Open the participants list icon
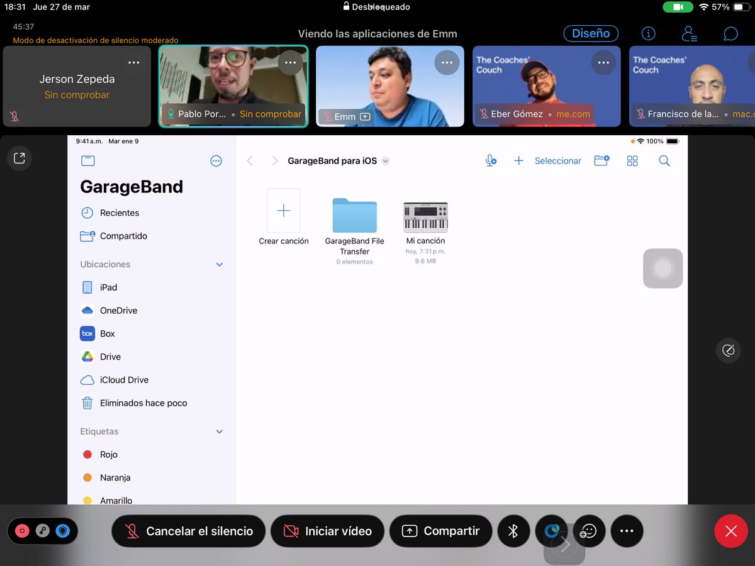This screenshot has height=566, width=755. [690, 33]
